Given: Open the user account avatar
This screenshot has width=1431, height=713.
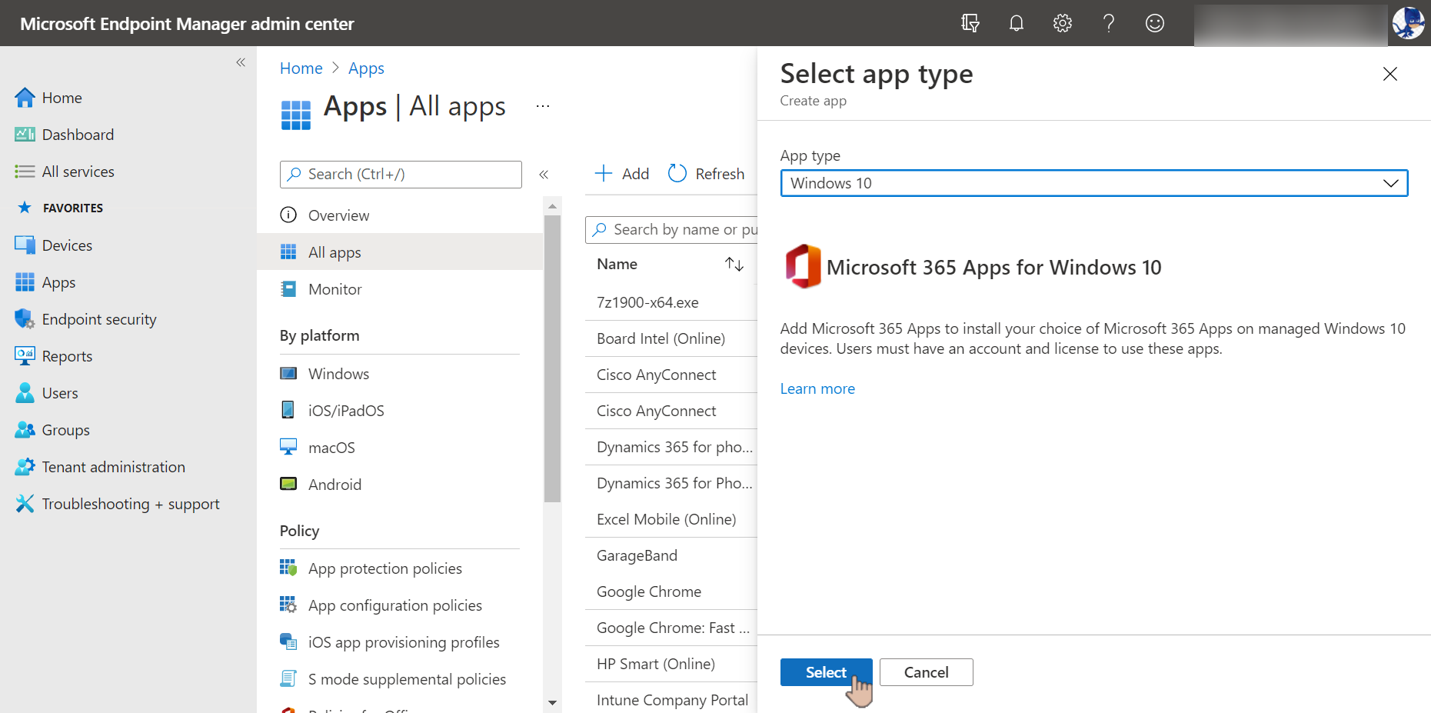Looking at the screenshot, I should click(x=1408, y=23).
